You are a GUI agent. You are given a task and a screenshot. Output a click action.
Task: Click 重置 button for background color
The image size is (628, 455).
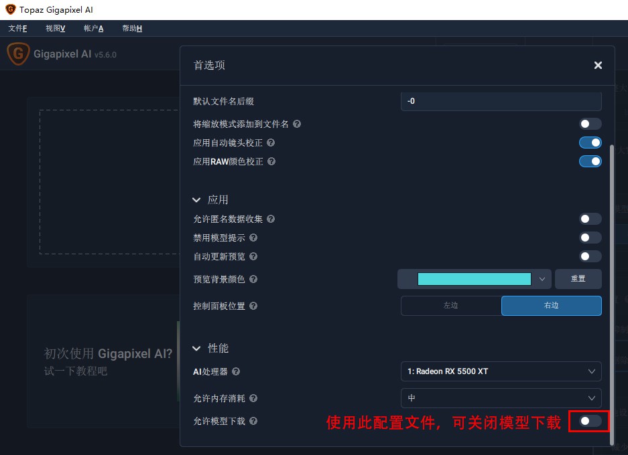(578, 278)
